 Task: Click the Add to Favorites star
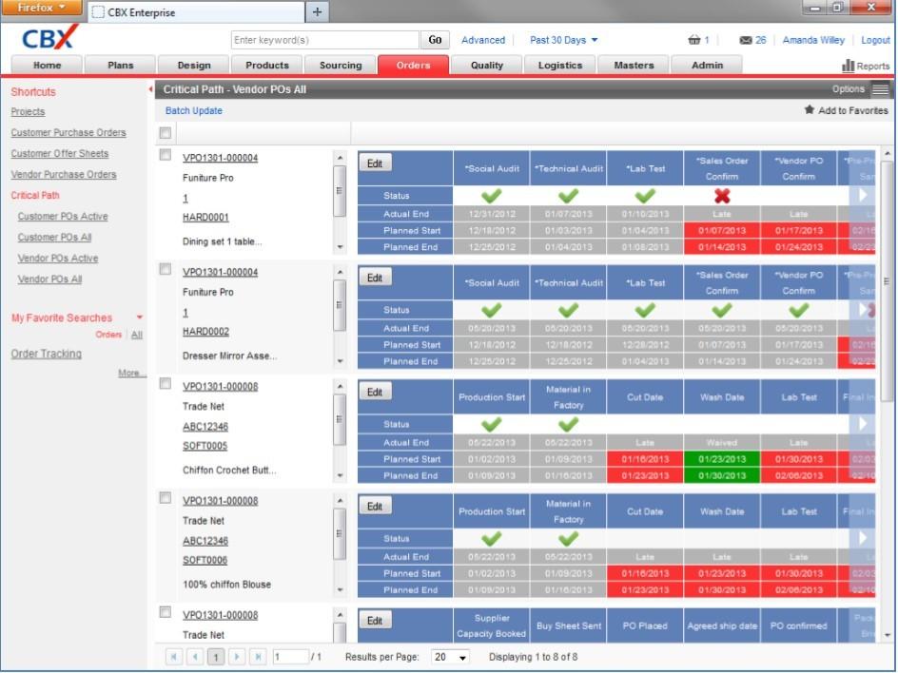point(810,110)
